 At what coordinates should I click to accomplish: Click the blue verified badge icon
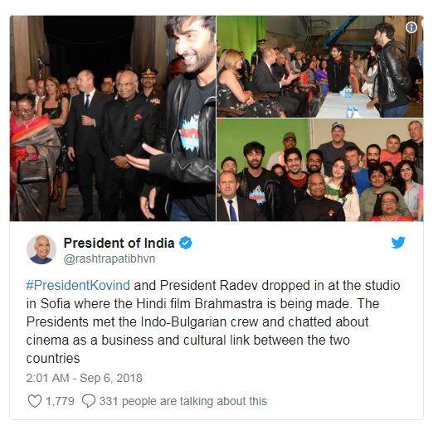(186, 243)
